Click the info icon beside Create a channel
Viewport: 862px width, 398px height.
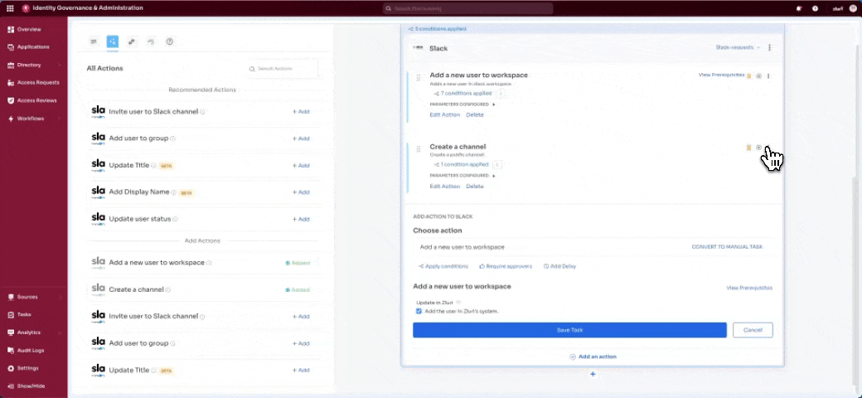tap(168, 290)
